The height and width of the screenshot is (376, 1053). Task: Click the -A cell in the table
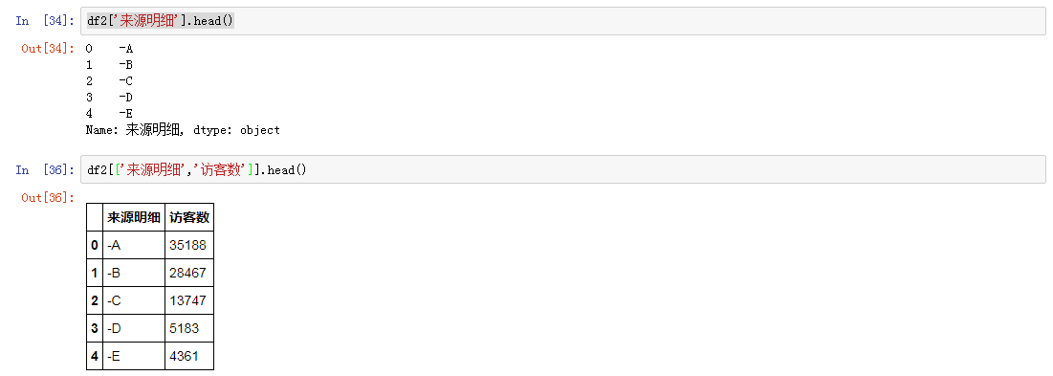134,246
